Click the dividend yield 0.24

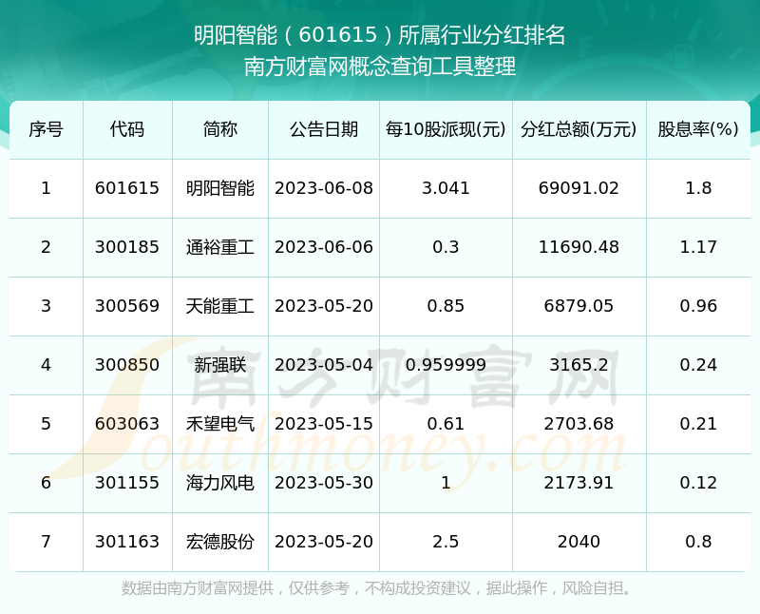tap(698, 365)
